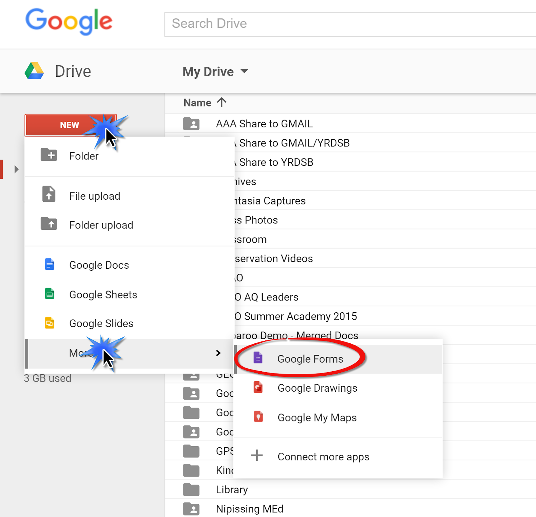Screen dimensions: 536x517
Task: Create a new Google Sheets file
Action: 130,295
